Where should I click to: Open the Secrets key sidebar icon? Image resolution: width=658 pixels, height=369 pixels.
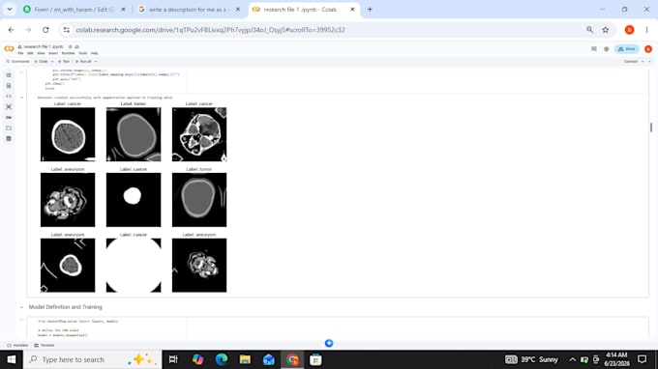9,118
